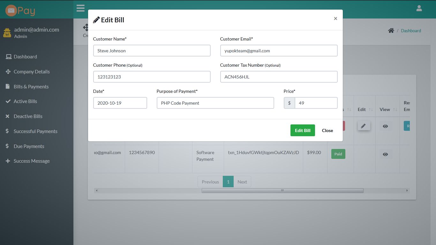Click the eye icon in the top table row
The image size is (436, 245).
click(385, 126)
